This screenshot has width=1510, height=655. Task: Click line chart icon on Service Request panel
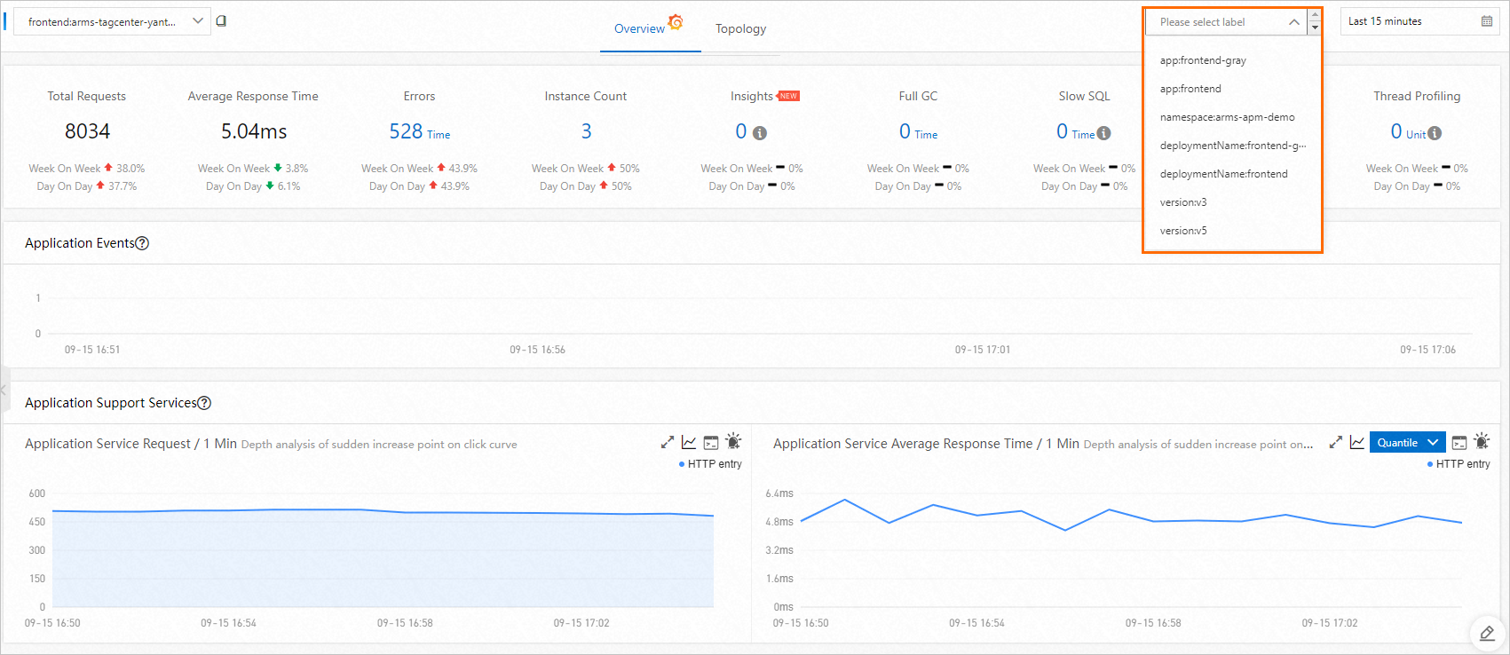tap(689, 442)
